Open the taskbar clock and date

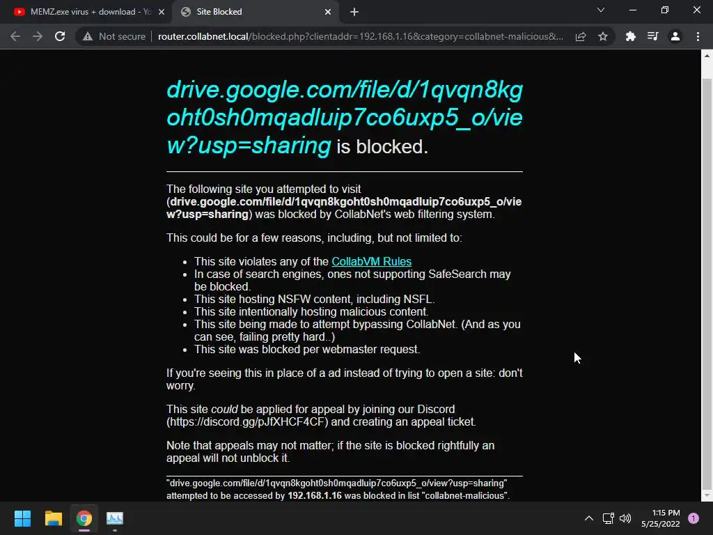661,518
